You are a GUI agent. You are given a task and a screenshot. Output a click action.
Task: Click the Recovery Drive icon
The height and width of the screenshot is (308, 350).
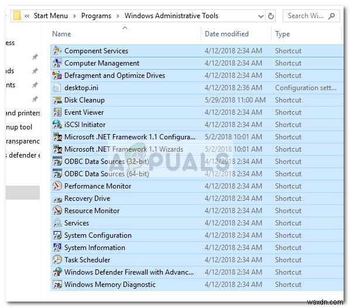pyautogui.click(x=57, y=199)
